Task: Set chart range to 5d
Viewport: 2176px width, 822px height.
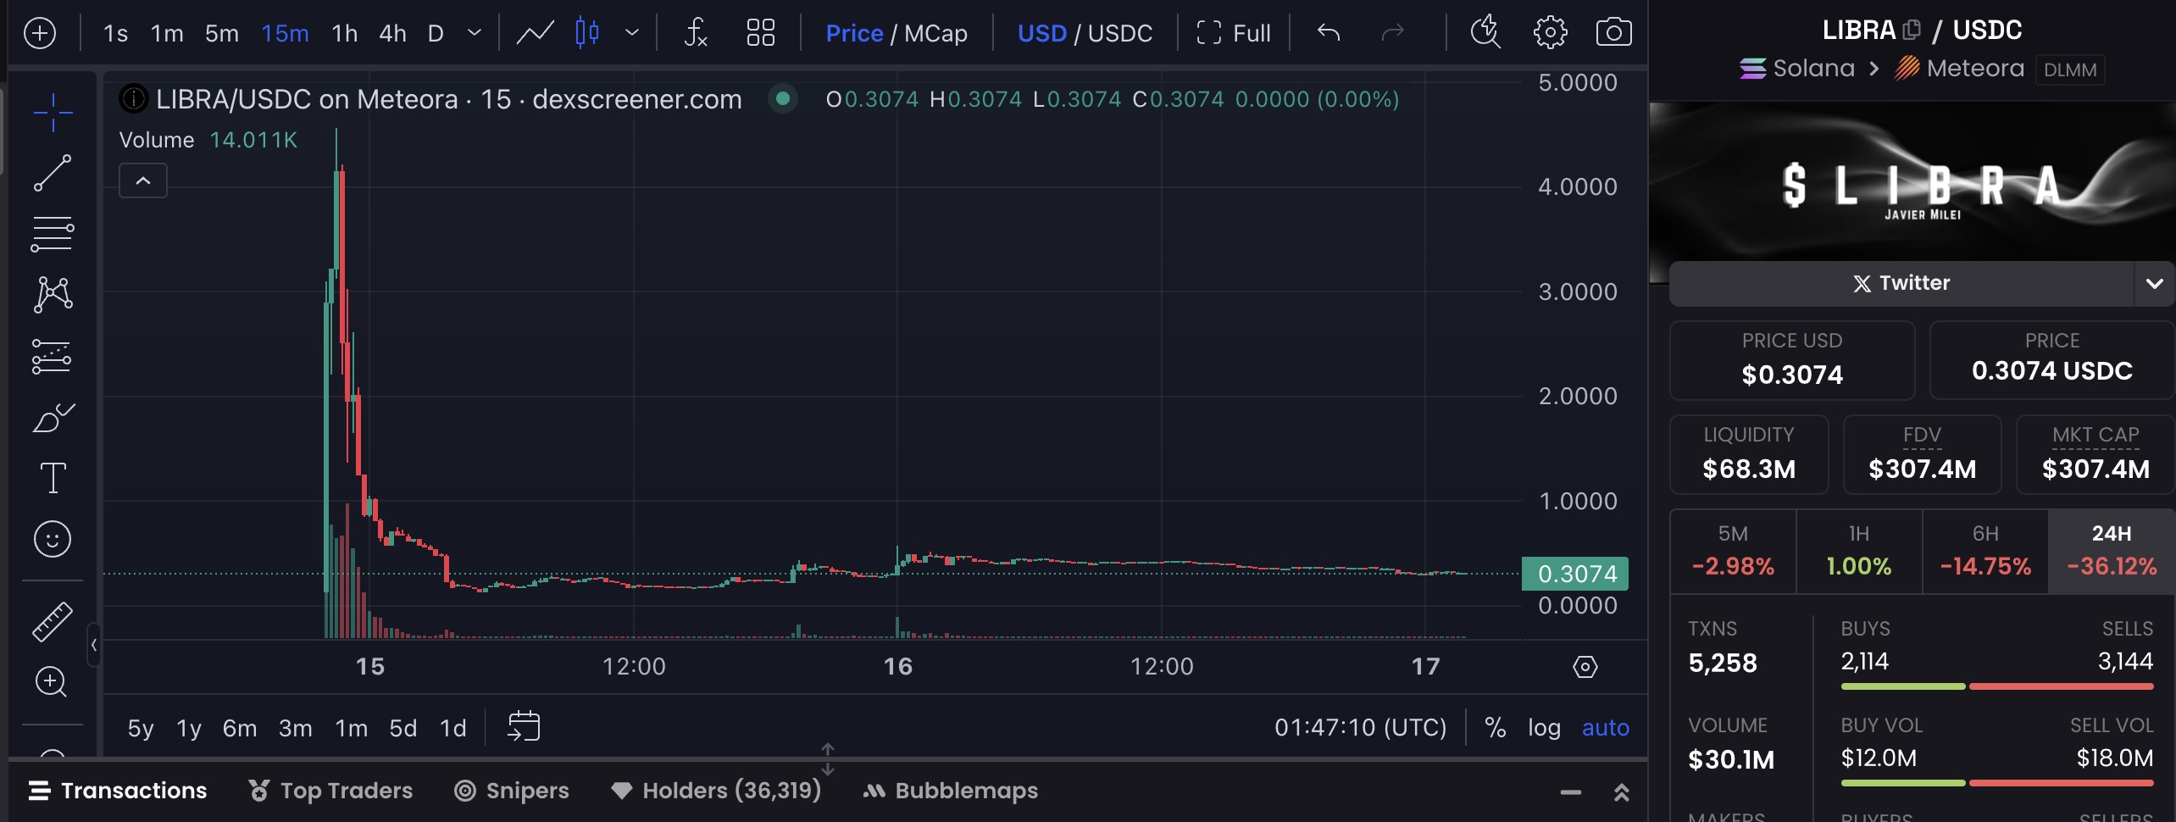Action: pyautogui.click(x=402, y=728)
